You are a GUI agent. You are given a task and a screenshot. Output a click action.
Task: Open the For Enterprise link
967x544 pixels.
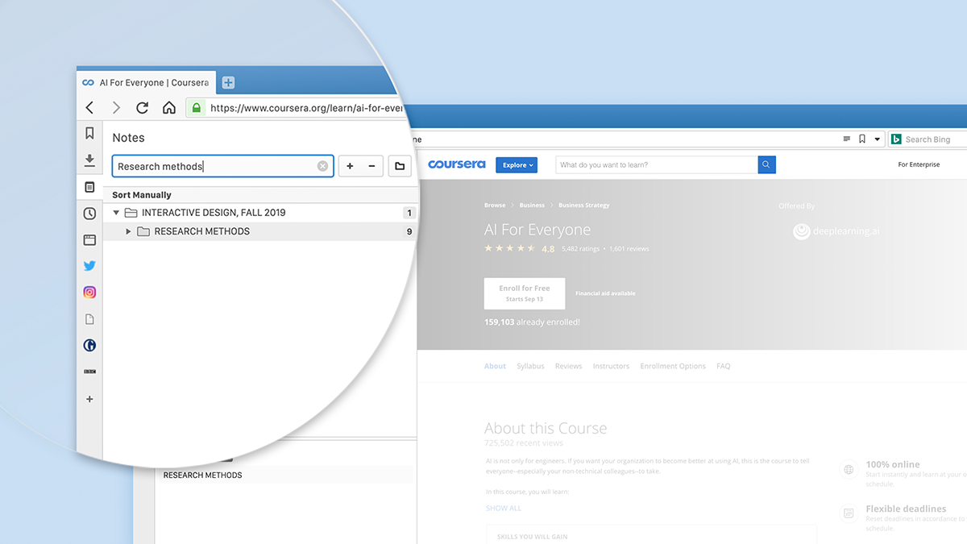919,164
